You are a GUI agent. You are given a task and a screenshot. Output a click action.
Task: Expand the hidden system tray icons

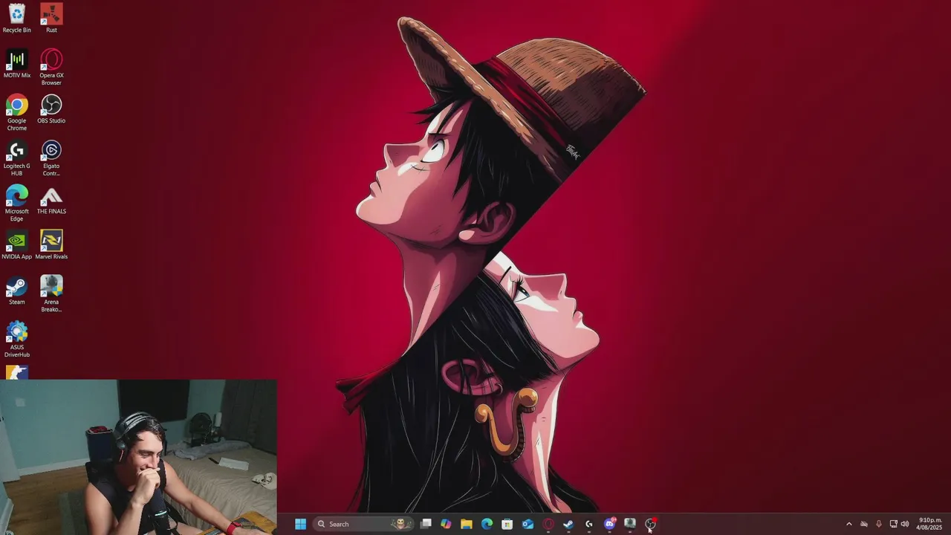[849, 524]
